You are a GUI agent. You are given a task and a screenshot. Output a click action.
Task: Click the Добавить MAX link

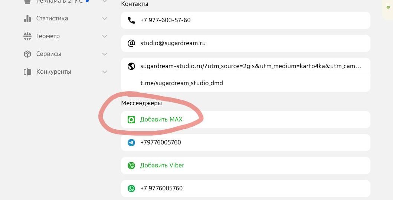click(161, 120)
